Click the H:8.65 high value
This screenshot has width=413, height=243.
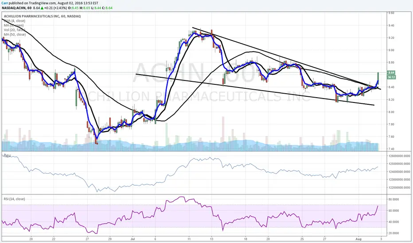click(85, 8)
